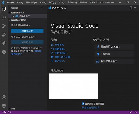Select 使用者入門 entry in open editors
This screenshot has width=139, height=114.
27,16
